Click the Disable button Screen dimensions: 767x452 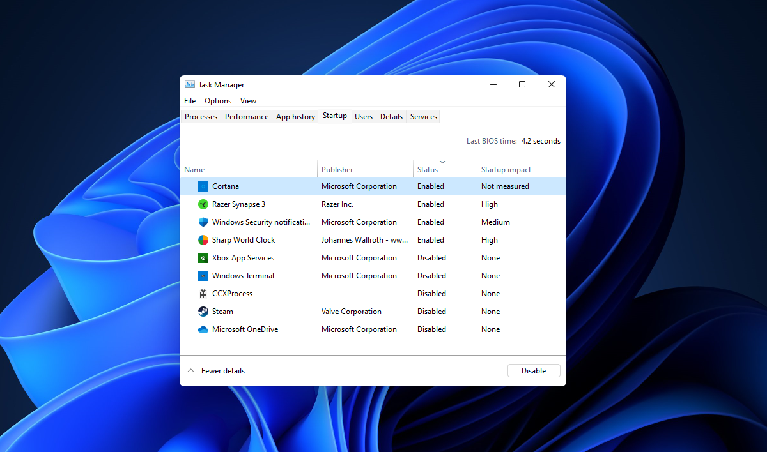[x=533, y=370]
